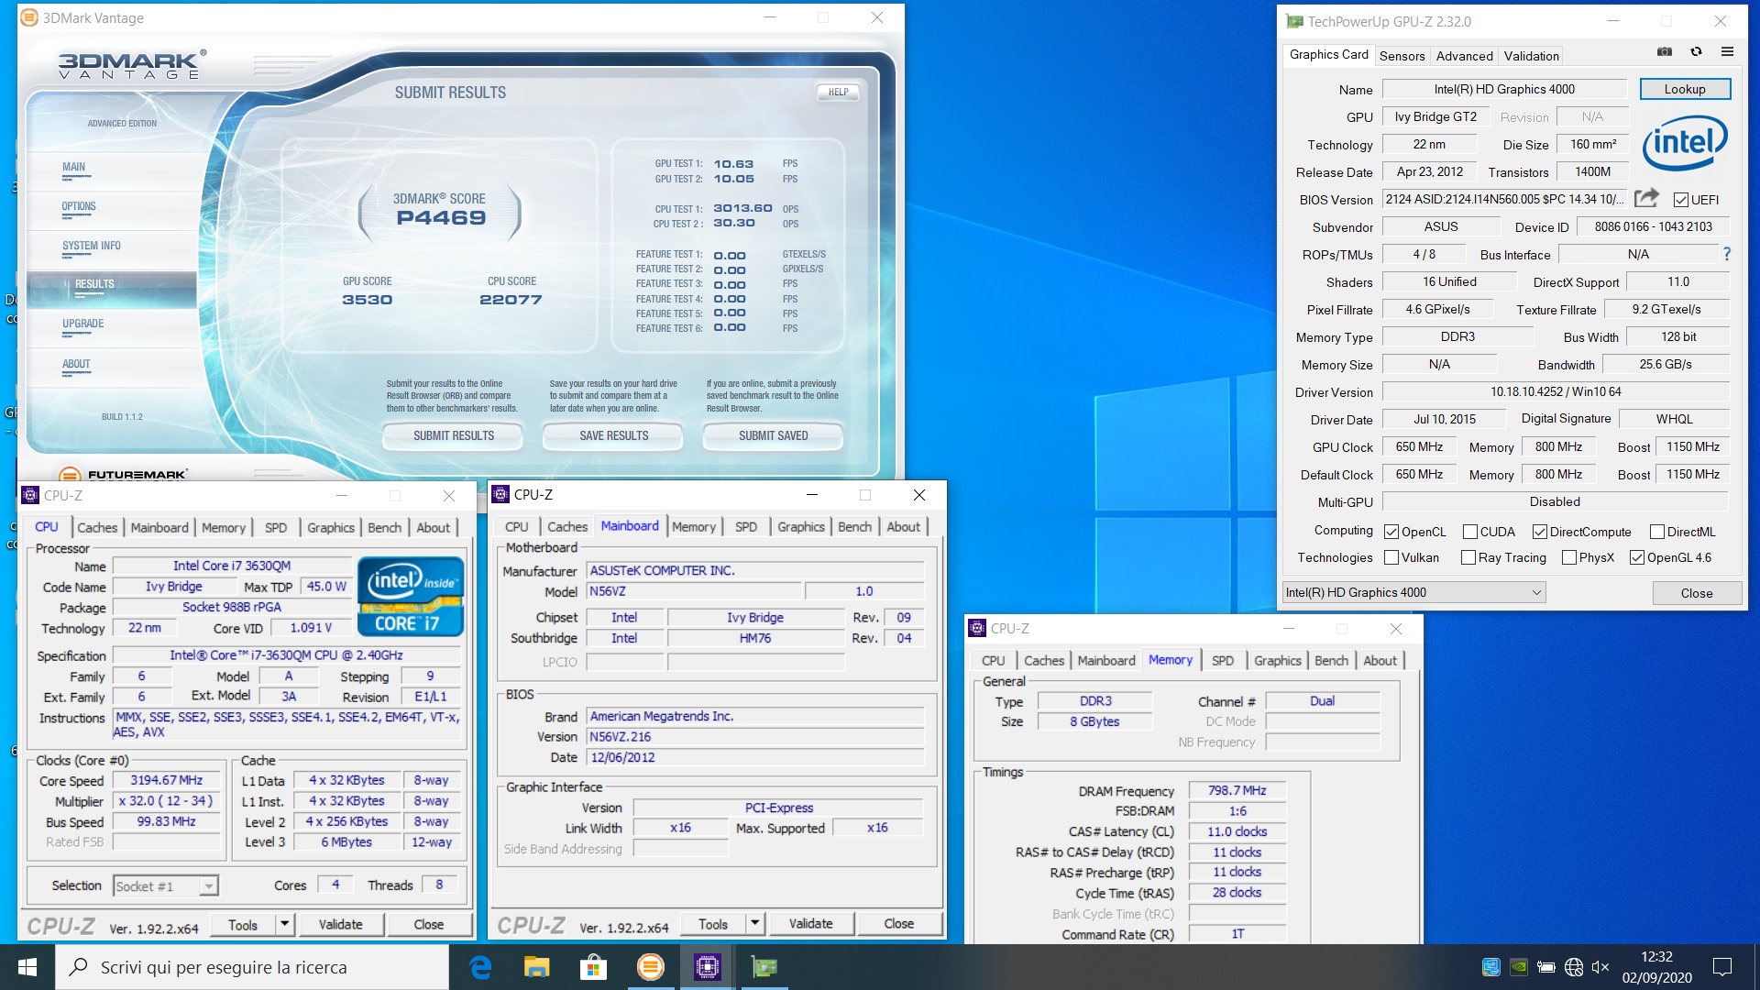This screenshot has width=1760, height=990.
Task: Click the NVIDIA tray icon
Action: [1519, 967]
